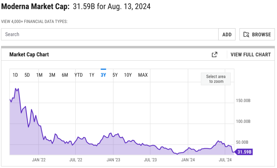Set chart range to 5Y
Viewport: 277px width, 168px height.
point(115,75)
